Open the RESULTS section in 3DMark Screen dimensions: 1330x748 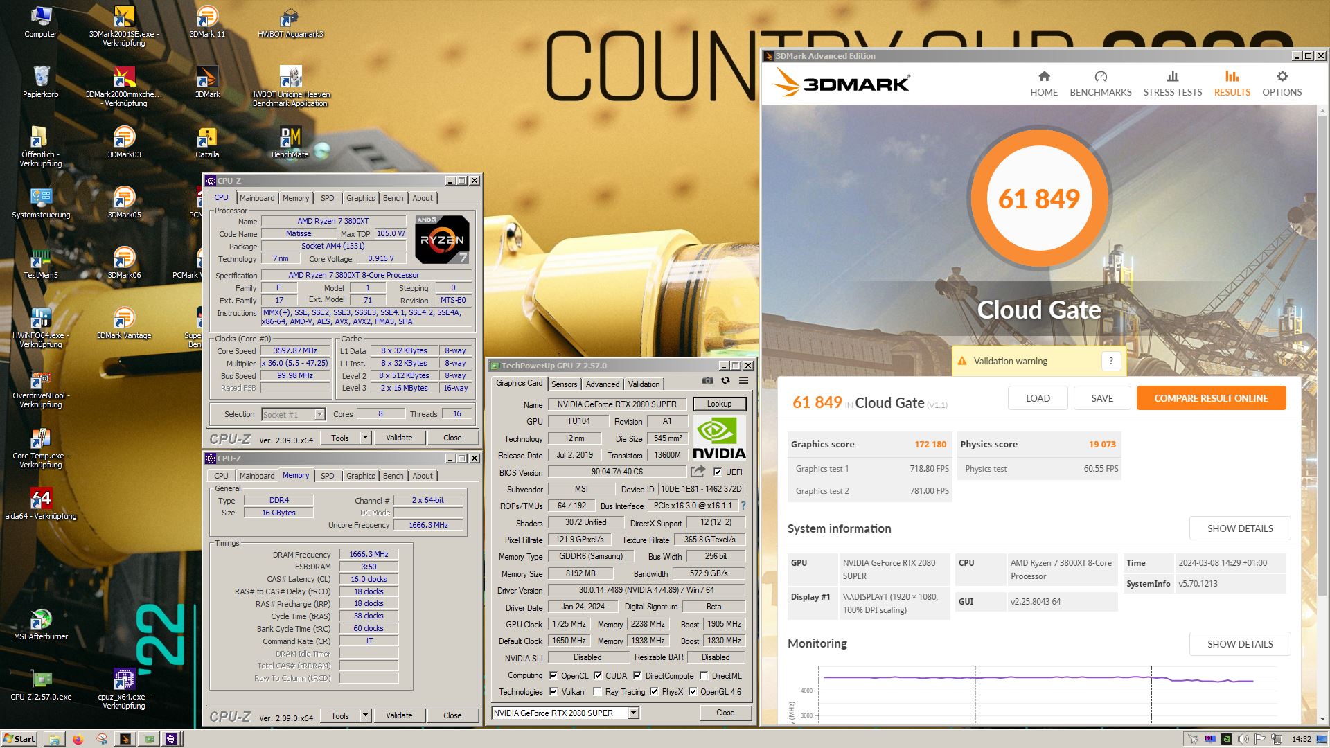[1232, 84]
